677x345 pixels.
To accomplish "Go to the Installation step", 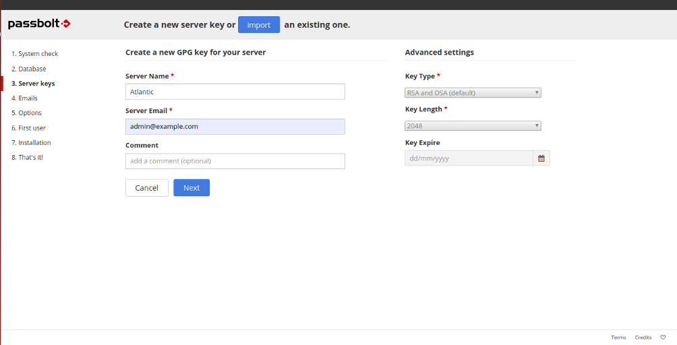I will click(x=31, y=142).
